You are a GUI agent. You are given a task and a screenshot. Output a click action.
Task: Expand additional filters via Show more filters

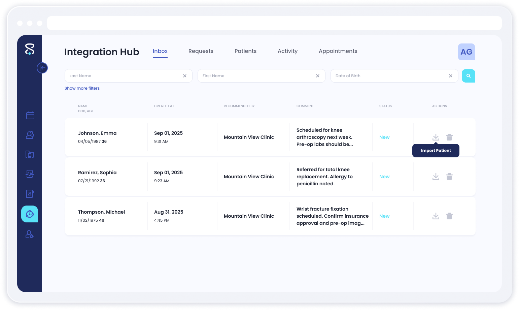[x=82, y=88]
